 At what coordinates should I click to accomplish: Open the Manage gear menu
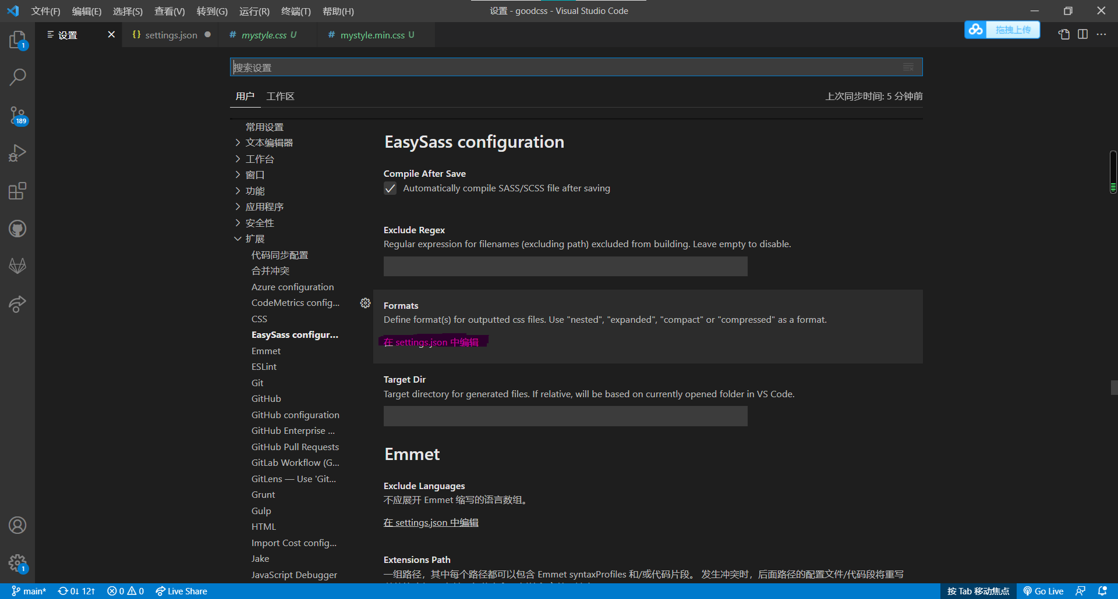17,563
